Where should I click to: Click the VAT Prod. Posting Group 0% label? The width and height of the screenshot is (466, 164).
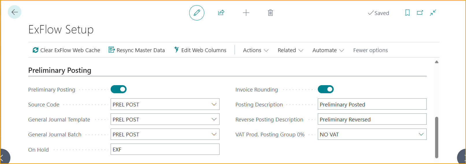(x=270, y=135)
